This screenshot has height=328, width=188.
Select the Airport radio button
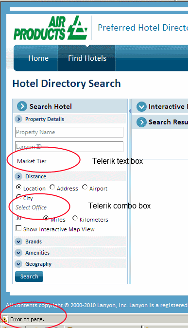point(85,187)
